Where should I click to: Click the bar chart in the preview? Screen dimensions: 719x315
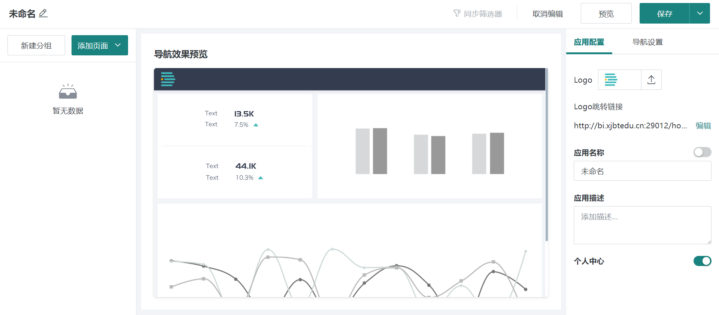pos(429,151)
